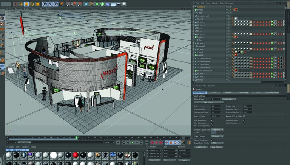Switch to Key Interpolation tab

tap(272, 92)
